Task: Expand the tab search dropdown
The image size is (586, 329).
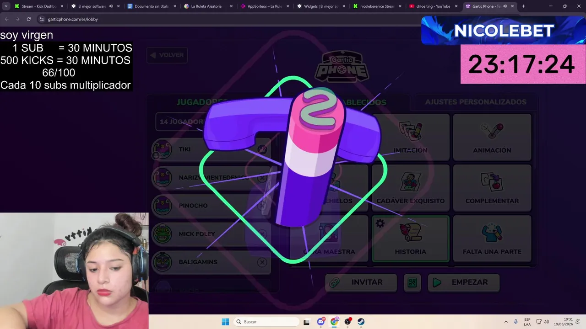Action: (6, 6)
